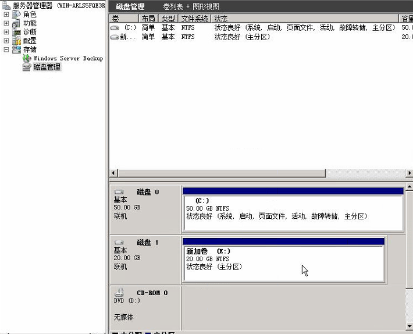
Task: Click the 配置 (Configuration) node icon
Action: (16, 41)
